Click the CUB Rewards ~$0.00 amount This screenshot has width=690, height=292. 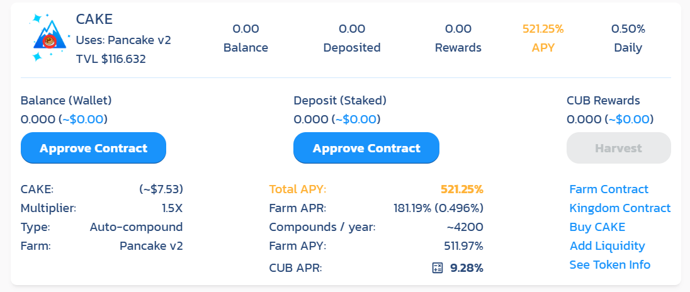(630, 120)
